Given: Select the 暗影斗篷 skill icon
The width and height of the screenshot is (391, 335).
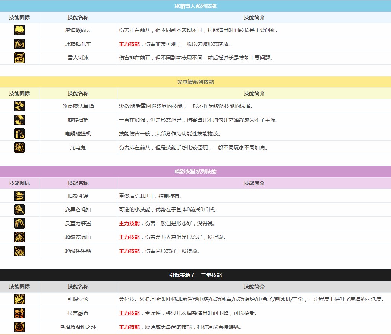Looking at the screenshot, I should [x=19, y=196].
